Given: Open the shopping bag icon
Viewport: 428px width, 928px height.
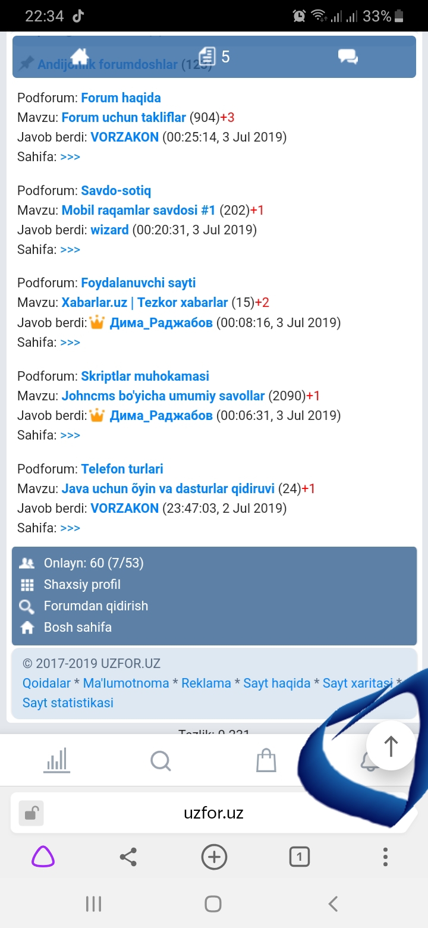Looking at the screenshot, I should click(266, 760).
